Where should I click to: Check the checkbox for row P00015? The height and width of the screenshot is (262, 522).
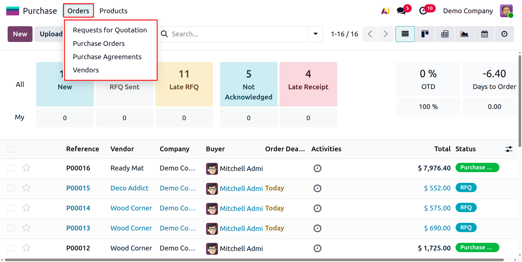click(11, 188)
